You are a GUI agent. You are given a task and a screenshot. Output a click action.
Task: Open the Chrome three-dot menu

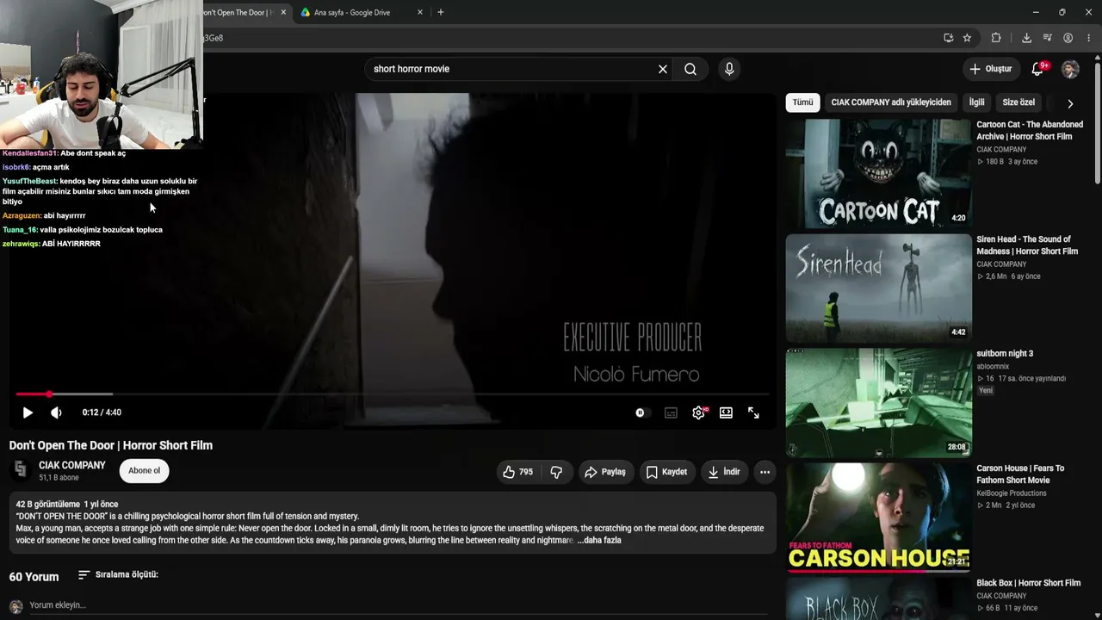(1089, 38)
